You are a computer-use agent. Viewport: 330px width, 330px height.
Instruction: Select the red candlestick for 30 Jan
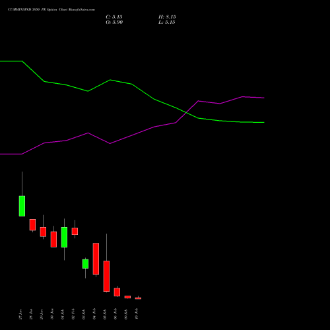pos(53,239)
